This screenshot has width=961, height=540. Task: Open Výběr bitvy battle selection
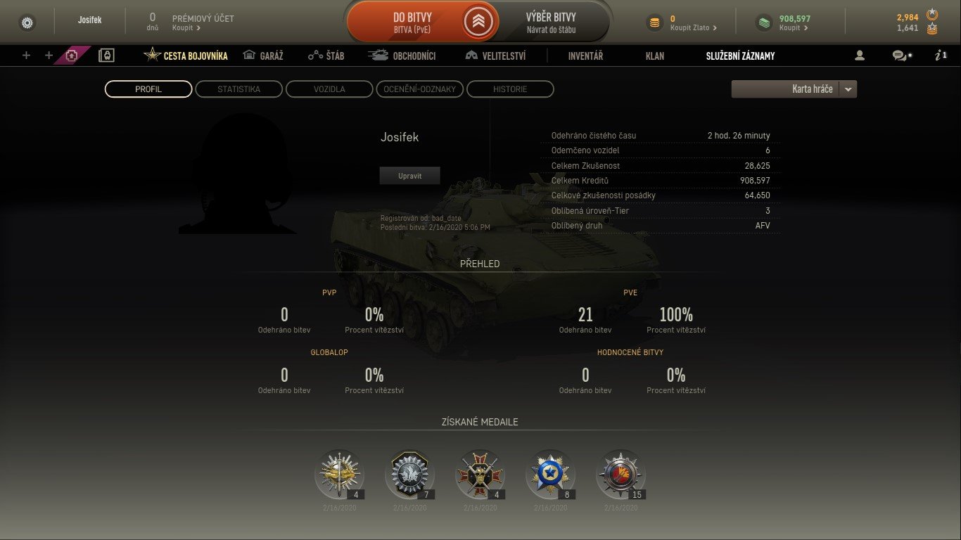coord(551,22)
